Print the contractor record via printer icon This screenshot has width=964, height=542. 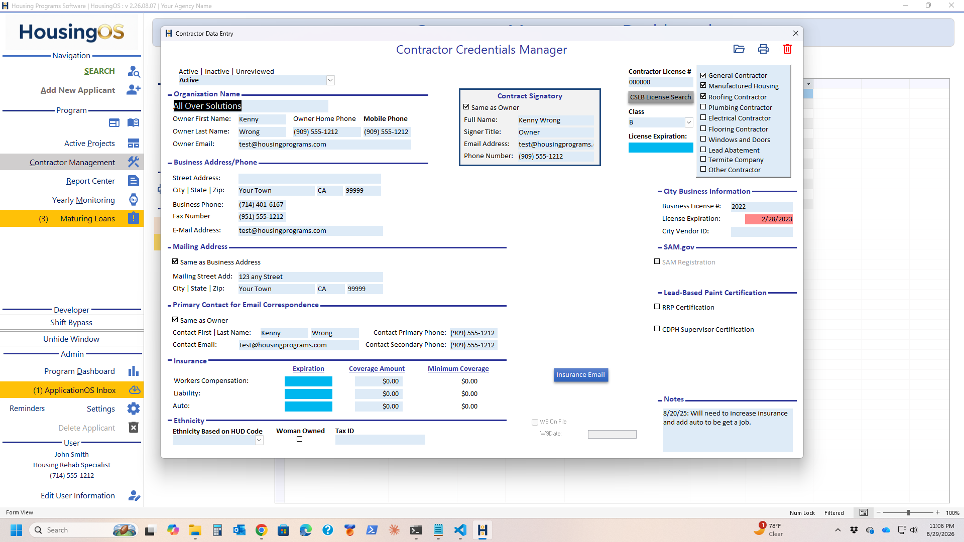tap(763, 49)
